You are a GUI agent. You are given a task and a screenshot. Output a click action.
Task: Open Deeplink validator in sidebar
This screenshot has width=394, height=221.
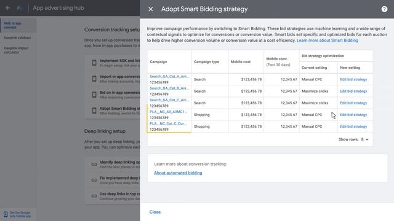18,38
